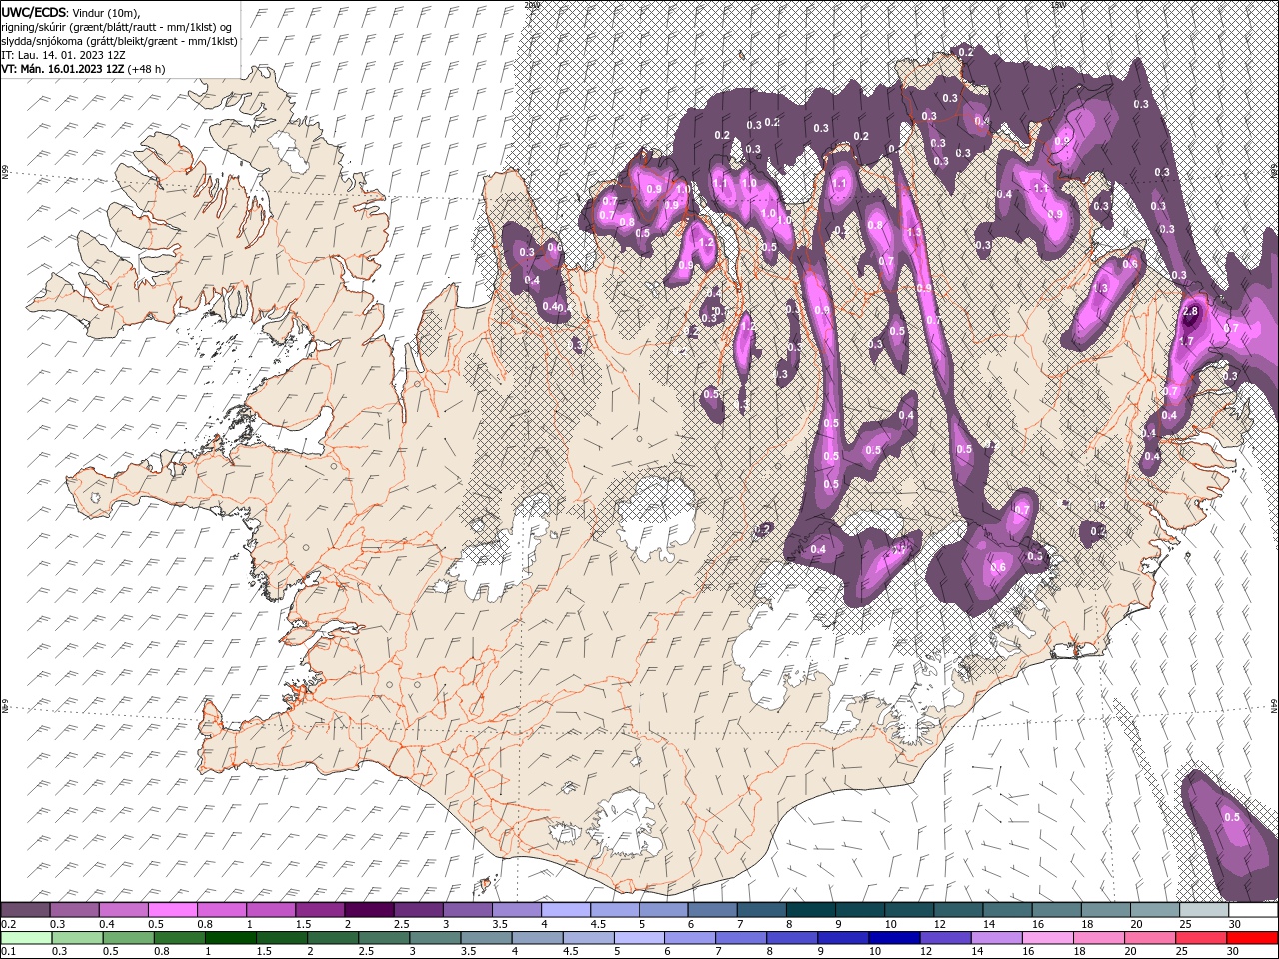Pick the light violet 14–16 lower scale swatch
The height and width of the screenshot is (959, 1279).
(x=996, y=938)
